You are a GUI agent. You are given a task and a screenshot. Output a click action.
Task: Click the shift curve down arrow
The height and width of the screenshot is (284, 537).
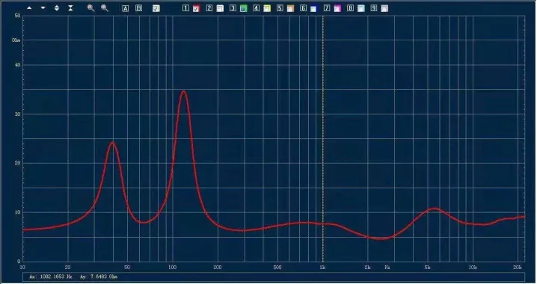click(43, 8)
